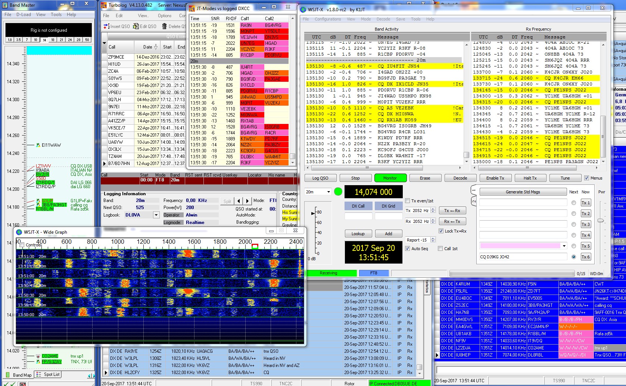Click the Generate Std Msgs button
The image size is (626, 386).
point(523,192)
